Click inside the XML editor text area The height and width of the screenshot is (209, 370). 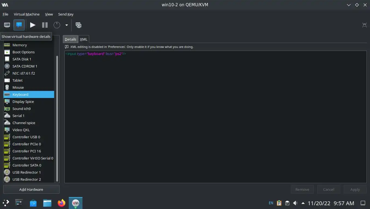[x=215, y=117]
